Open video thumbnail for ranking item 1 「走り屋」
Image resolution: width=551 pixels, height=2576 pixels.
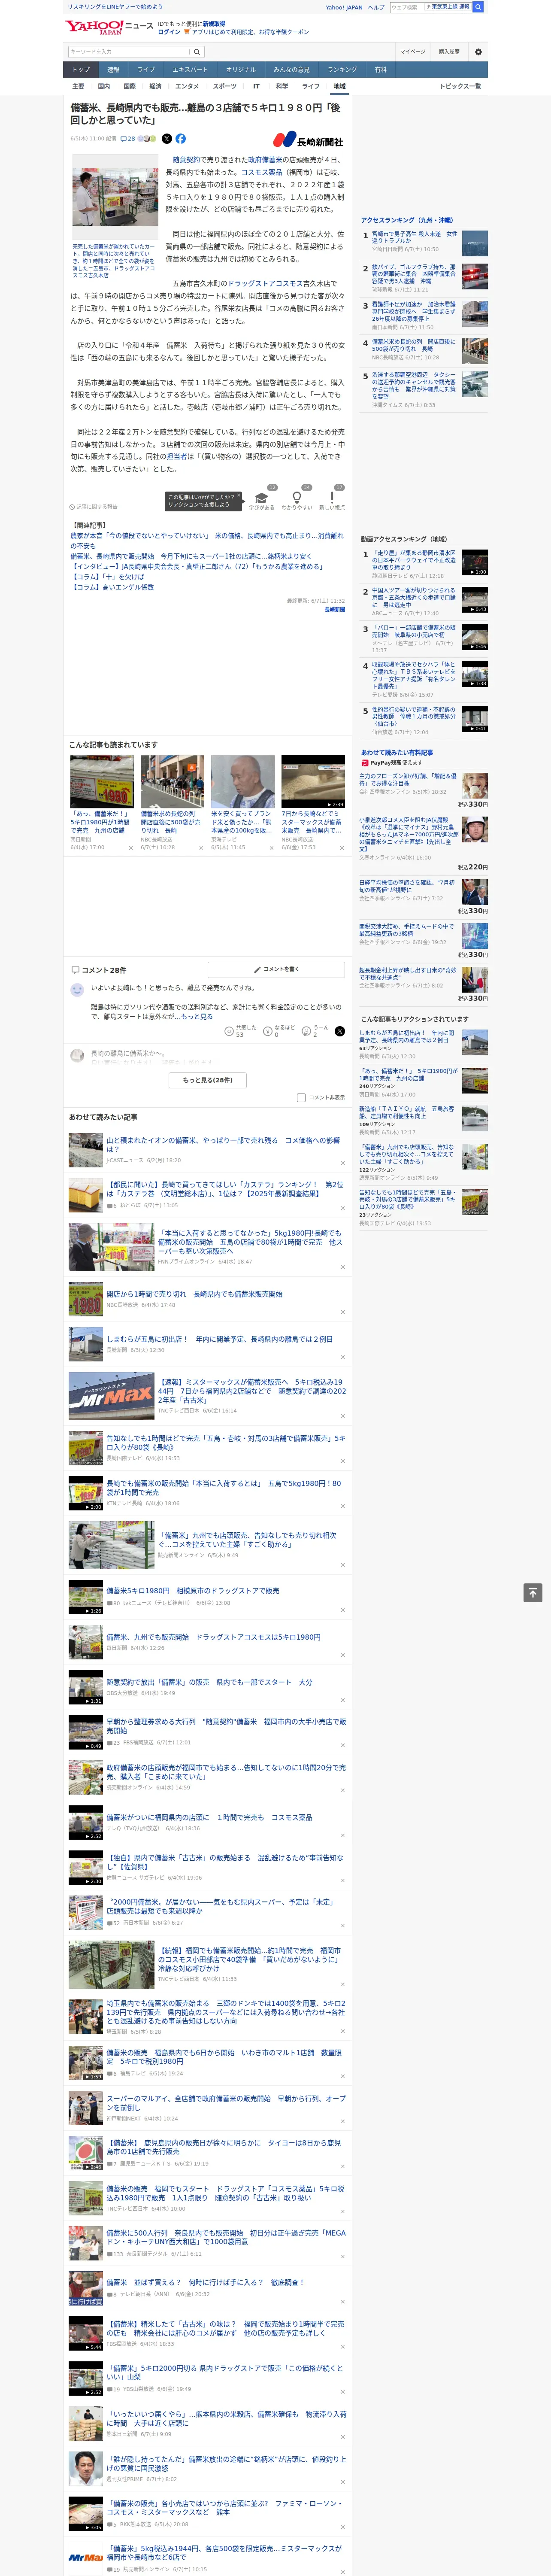475,562
